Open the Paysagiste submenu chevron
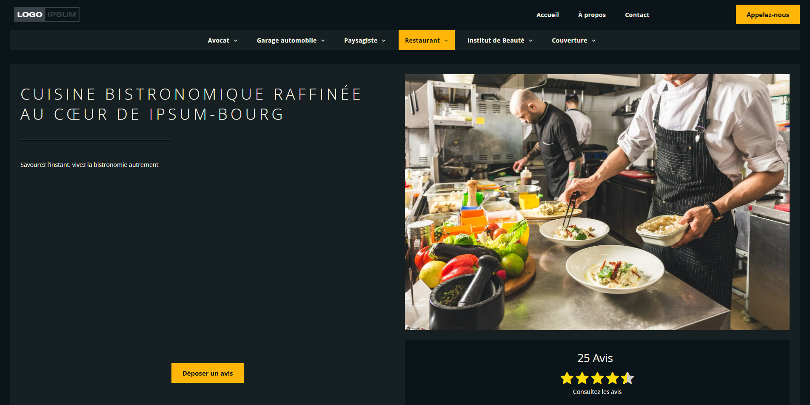Screen dimensions: 810x405 click(384, 41)
